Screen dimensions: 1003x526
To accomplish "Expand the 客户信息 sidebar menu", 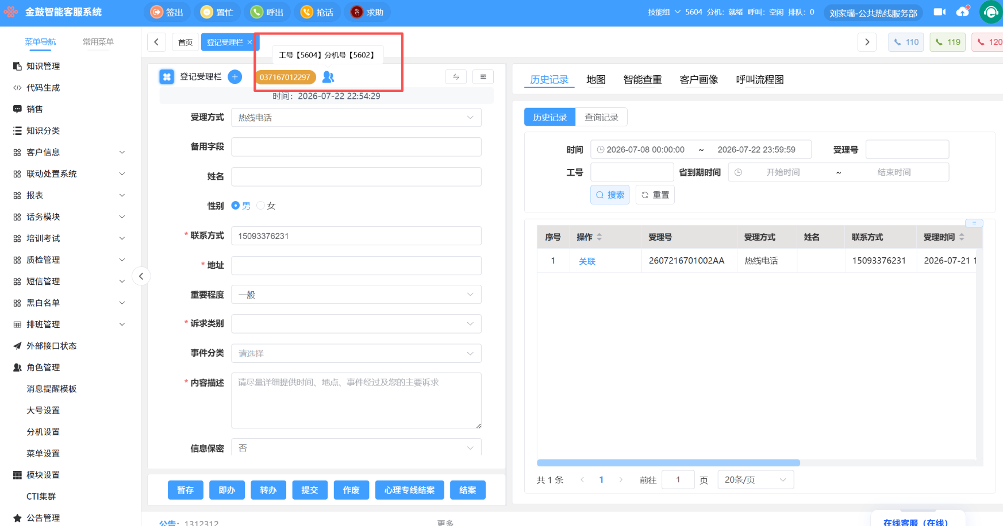I will (x=69, y=152).
